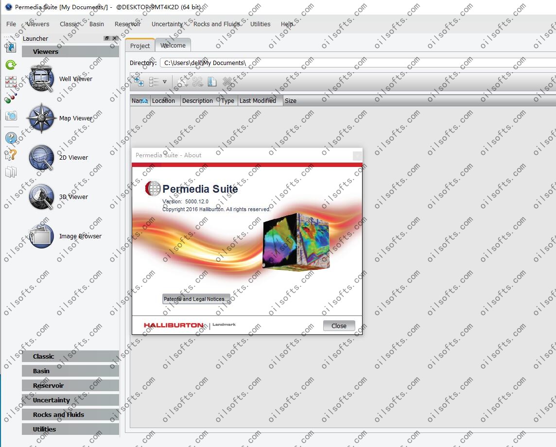Open the Basin menu

96,24
